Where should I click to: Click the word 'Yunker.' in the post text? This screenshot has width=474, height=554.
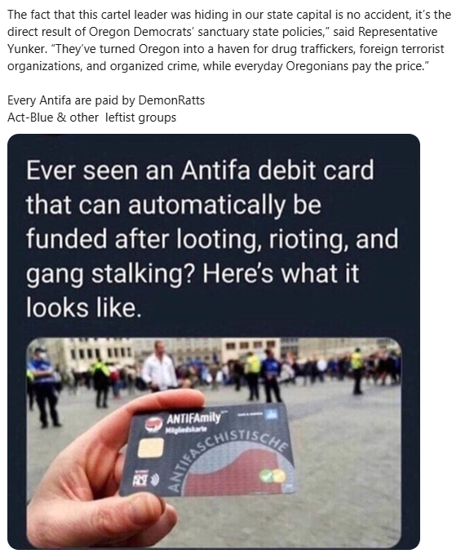(x=27, y=49)
